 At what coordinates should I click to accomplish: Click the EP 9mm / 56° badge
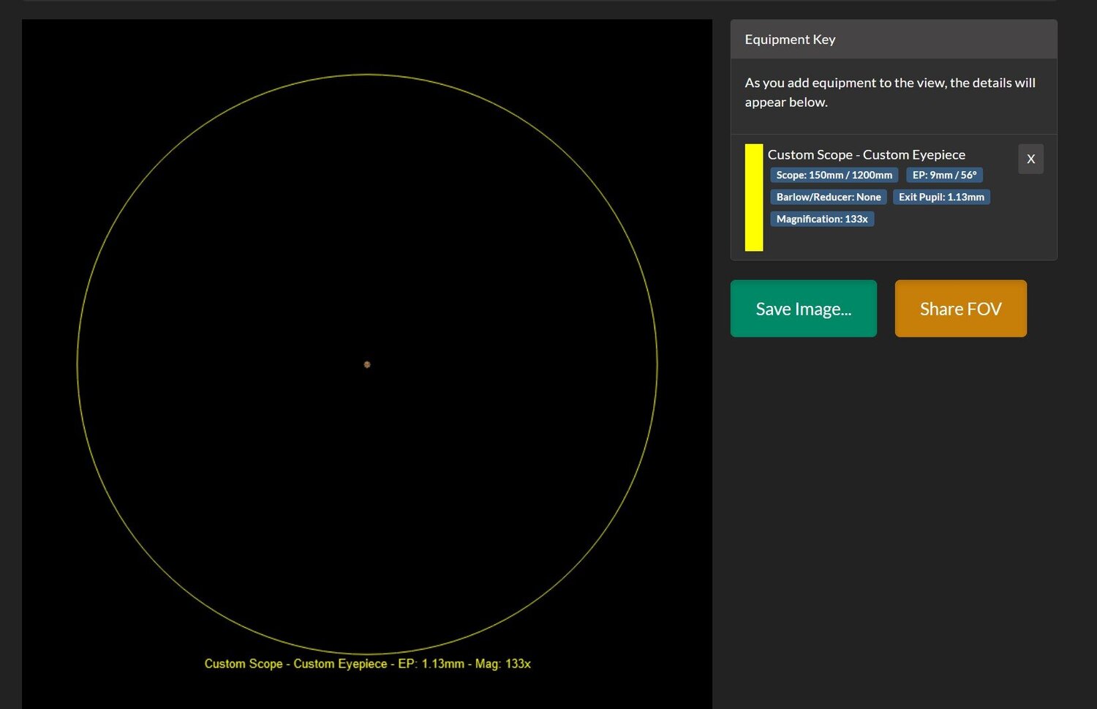pos(944,175)
